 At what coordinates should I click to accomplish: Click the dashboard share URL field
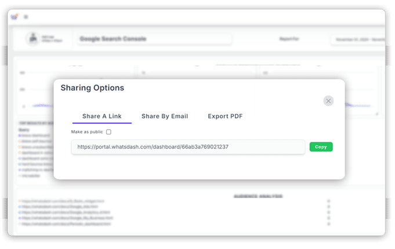tap(188, 147)
